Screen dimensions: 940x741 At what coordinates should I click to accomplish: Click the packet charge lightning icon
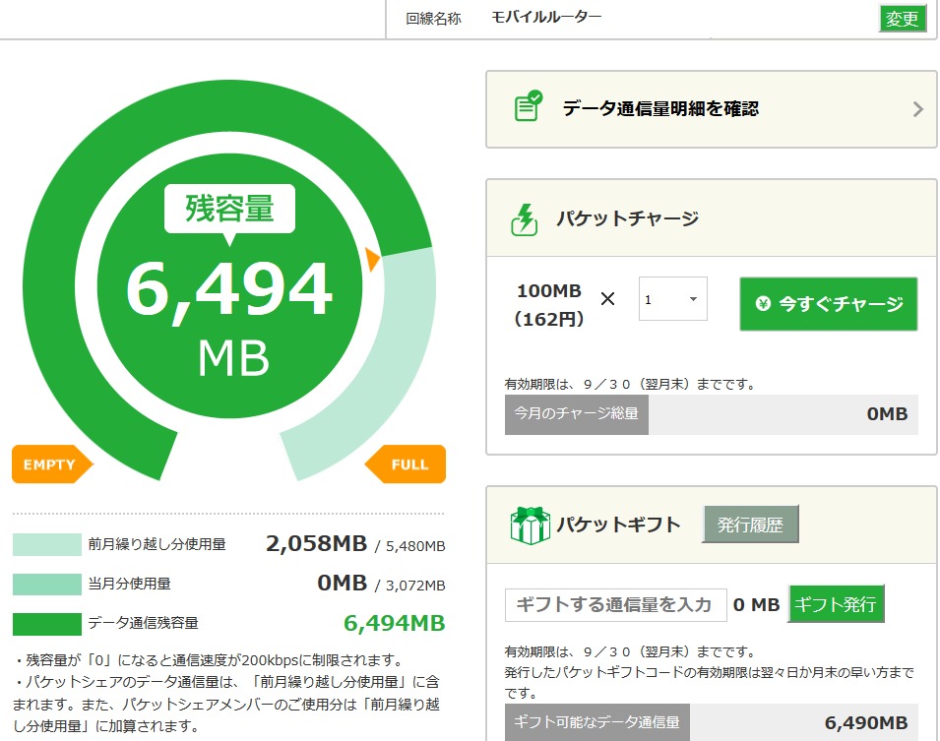point(525,219)
